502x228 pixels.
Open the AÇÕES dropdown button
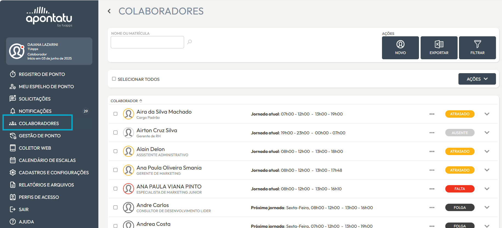(477, 79)
